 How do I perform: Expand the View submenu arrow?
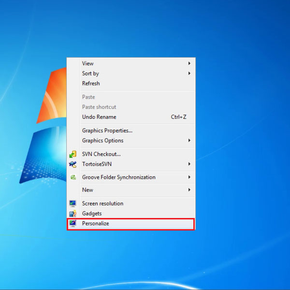tap(189, 63)
